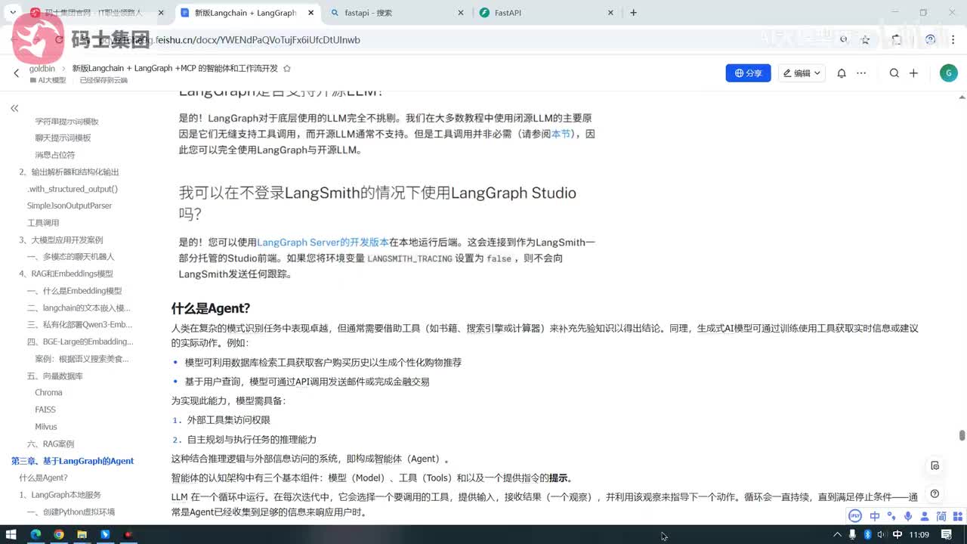This screenshot has height=544, width=967.
Task: Click the comment panel icon at right
Action: point(935,465)
